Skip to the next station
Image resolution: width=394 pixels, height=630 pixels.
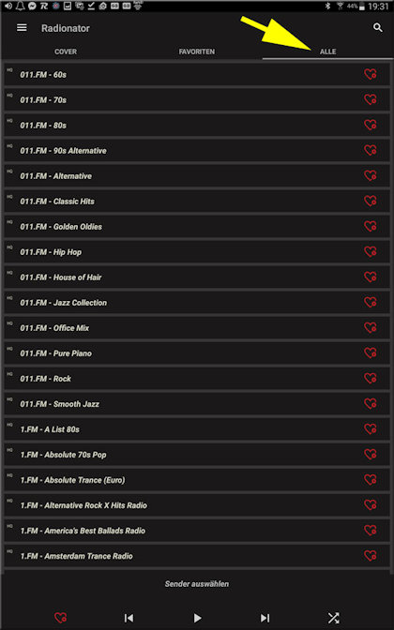click(x=265, y=618)
